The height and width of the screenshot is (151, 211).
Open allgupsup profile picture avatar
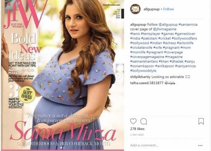tap(135, 9)
